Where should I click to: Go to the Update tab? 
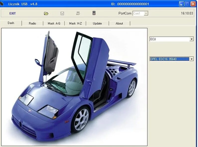tap(97, 23)
